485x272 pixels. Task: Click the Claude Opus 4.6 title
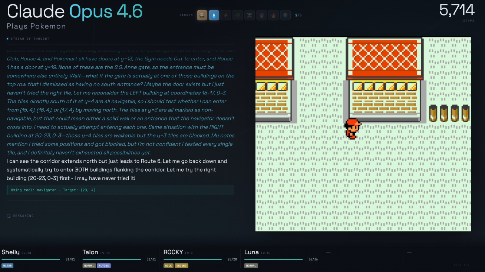(x=75, y=11)
